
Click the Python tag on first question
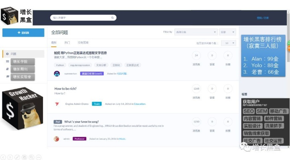coord(60,65)
